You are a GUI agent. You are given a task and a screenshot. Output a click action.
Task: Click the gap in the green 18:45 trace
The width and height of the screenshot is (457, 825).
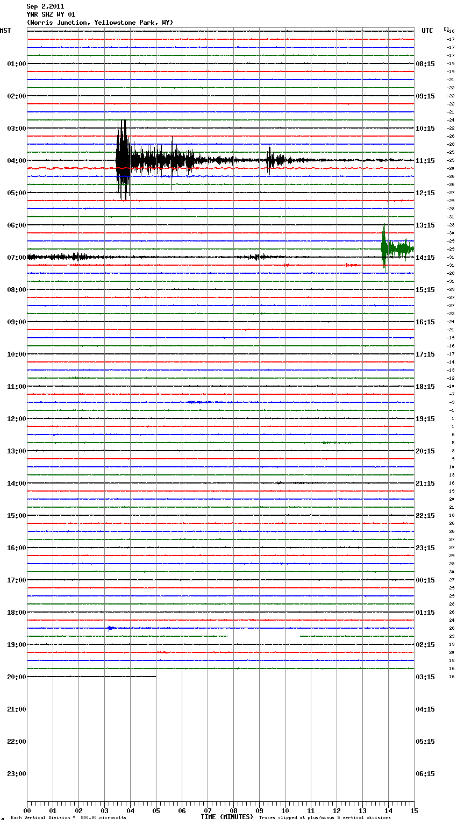tap(263, 636)
